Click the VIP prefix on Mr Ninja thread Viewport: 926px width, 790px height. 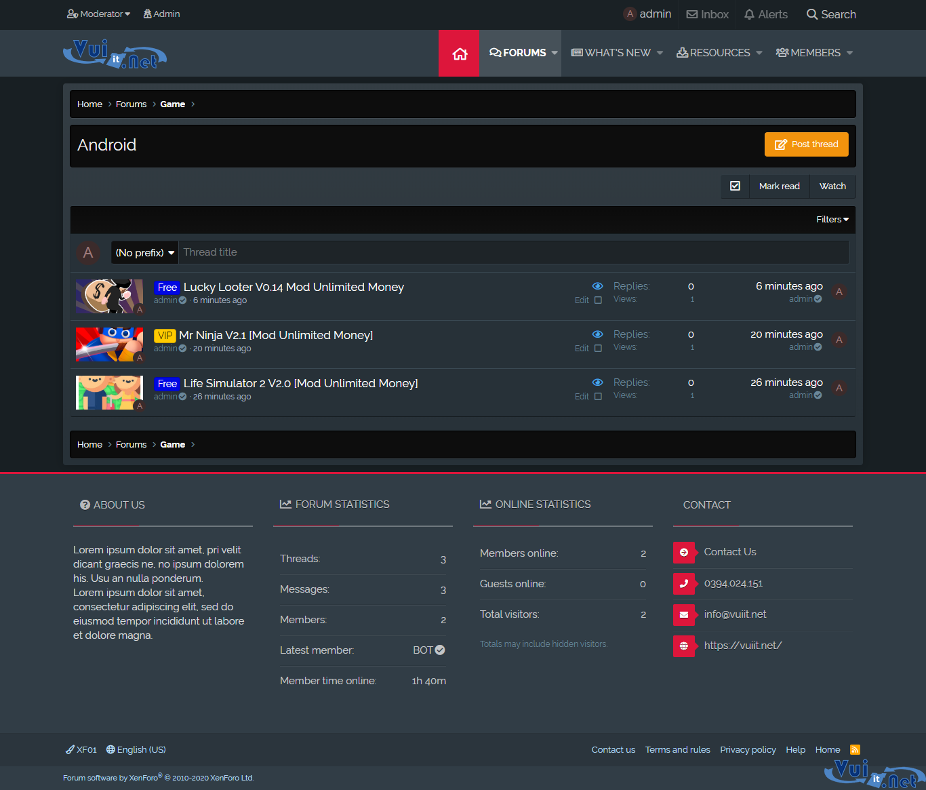tap(165, 336)
